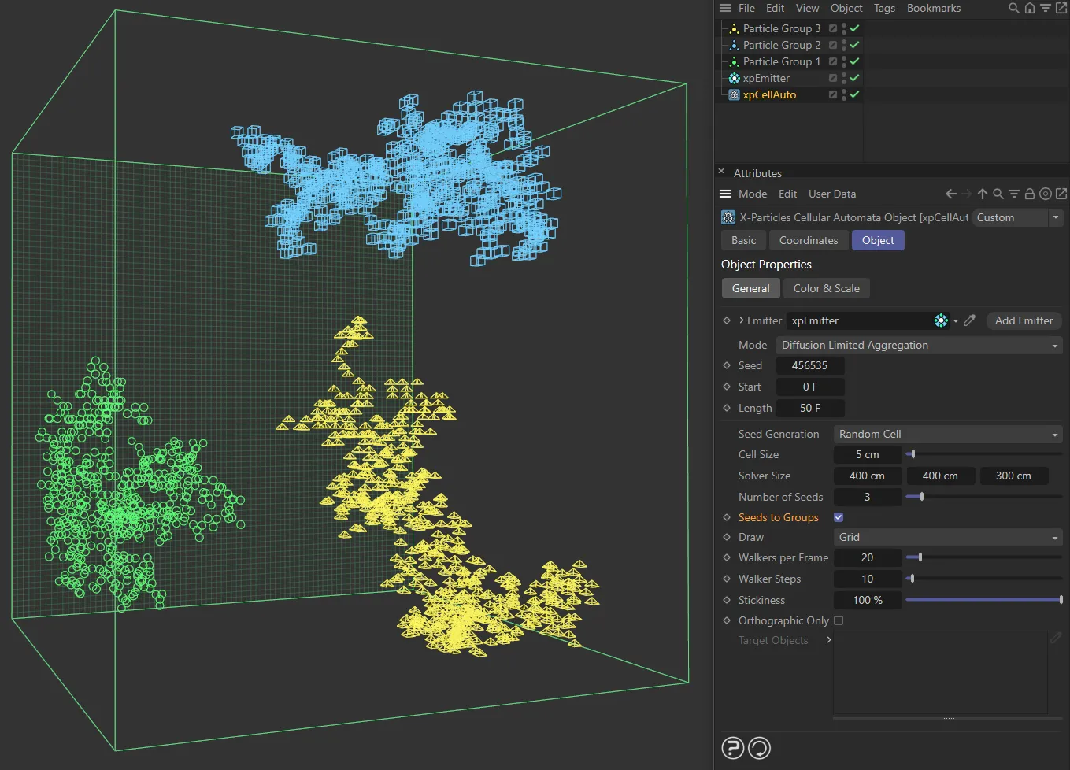Viewport: 1070px width, 770px height.
Task: Enable the Orthographic Only checkbox
Action: click(x=838, y=620)
